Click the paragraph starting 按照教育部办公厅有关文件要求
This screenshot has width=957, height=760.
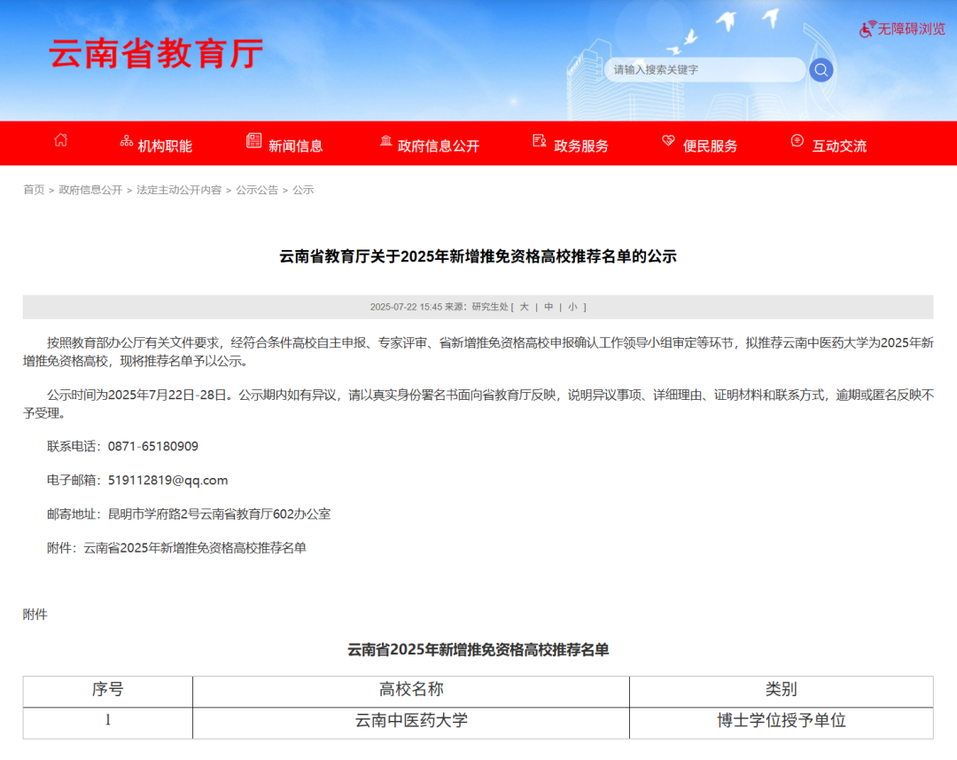pyautogui.click(x=478, y=352)
